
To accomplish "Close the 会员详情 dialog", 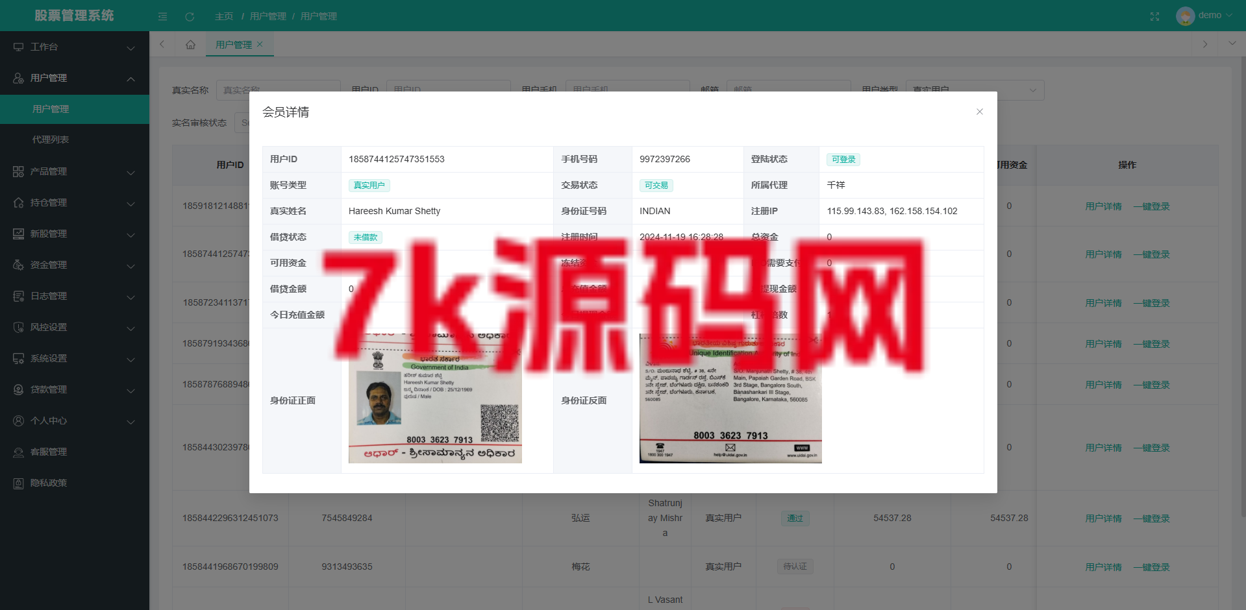I will [x=979, y=112].
